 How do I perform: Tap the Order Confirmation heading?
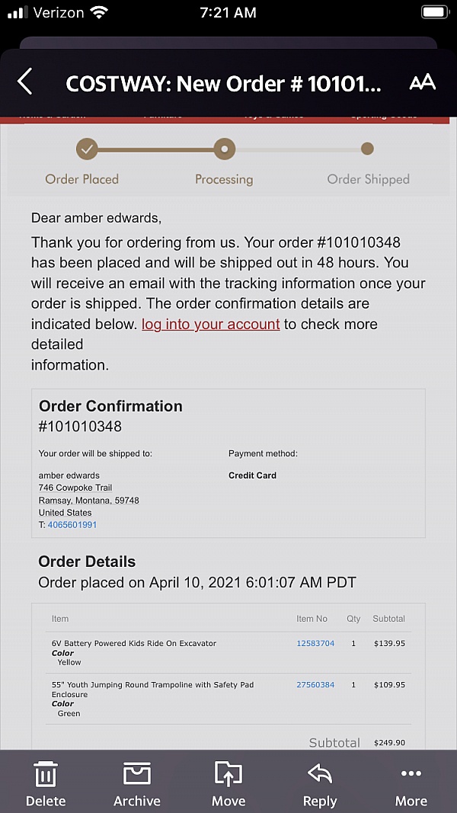point(110,406)
